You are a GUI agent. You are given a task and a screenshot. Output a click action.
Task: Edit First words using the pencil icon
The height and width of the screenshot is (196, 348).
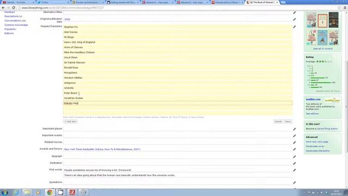[x=294, y=170]
